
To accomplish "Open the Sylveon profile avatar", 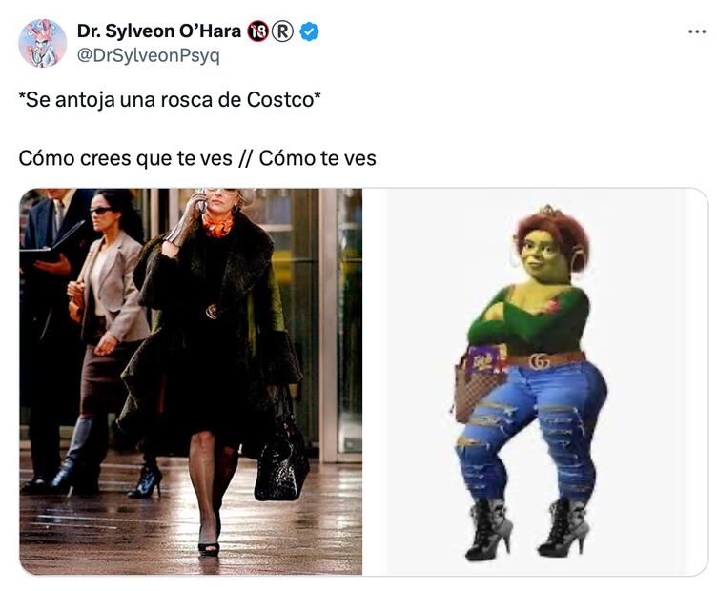I will (x=43, y=44).
